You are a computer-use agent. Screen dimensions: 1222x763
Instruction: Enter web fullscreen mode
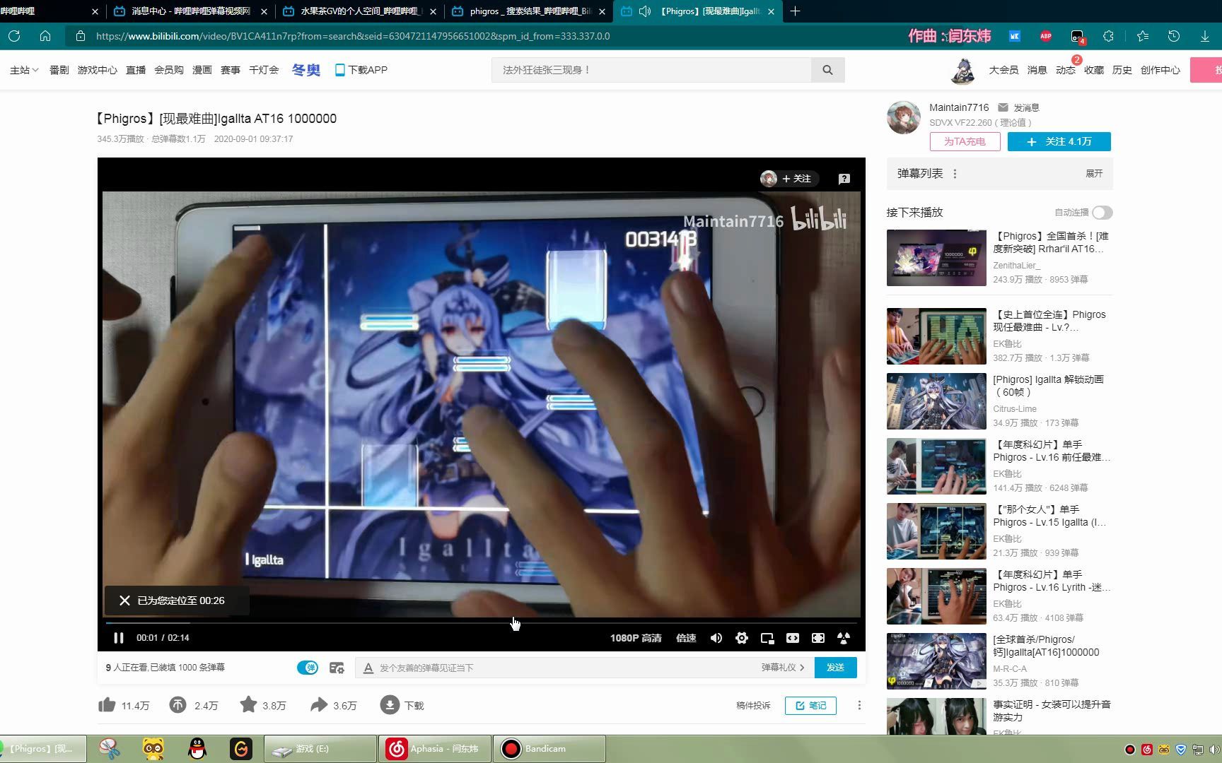coord(818,638)
